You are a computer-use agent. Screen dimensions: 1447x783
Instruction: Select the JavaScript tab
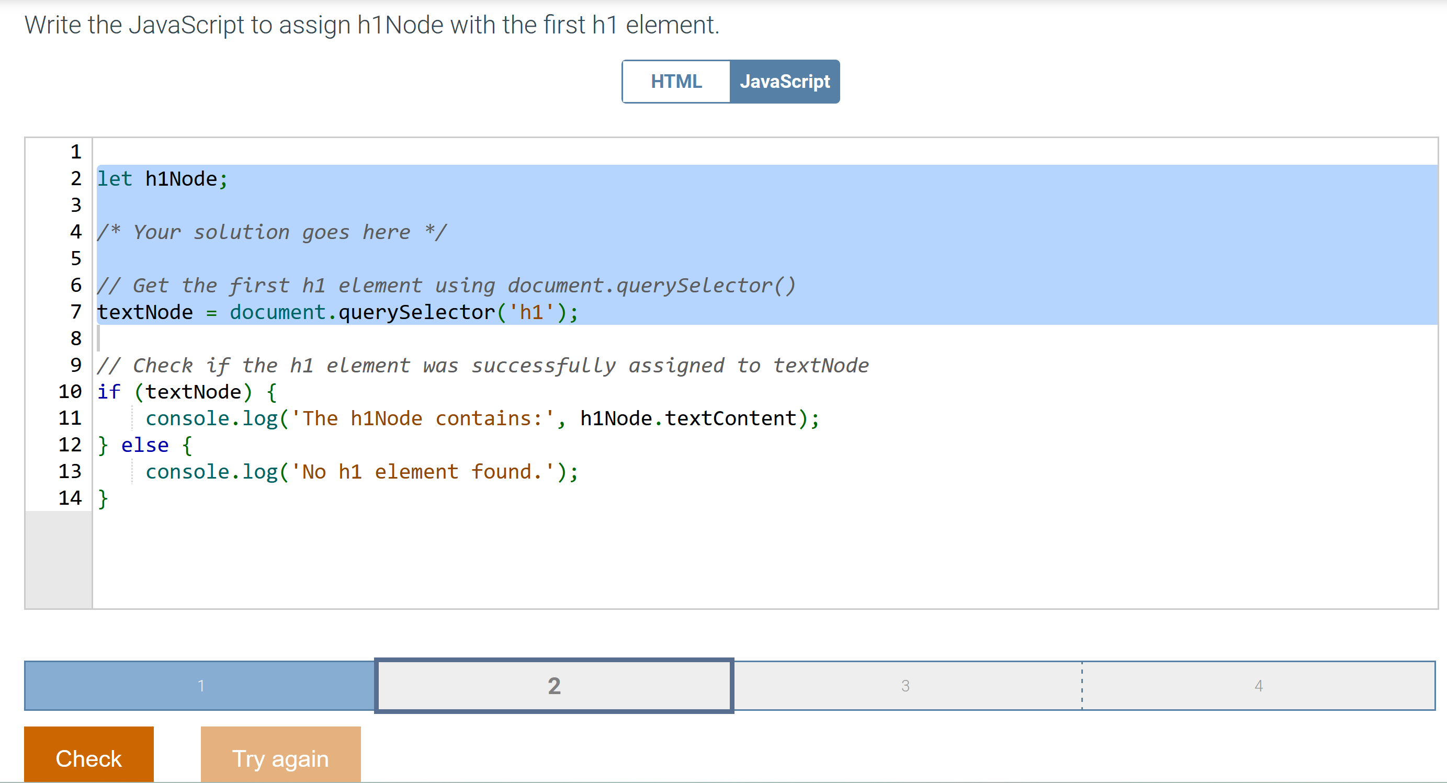[x=784, y=82]
